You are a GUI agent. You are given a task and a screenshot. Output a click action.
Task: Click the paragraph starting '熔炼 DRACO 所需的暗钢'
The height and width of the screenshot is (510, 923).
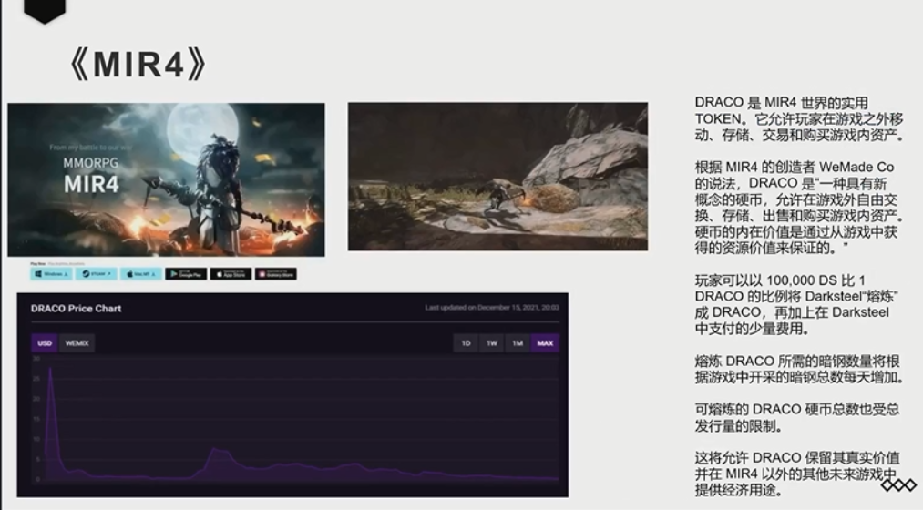(x=799, y=369)
